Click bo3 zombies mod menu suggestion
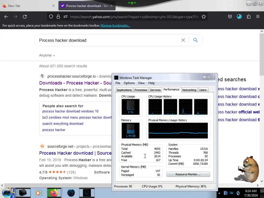 77,118
